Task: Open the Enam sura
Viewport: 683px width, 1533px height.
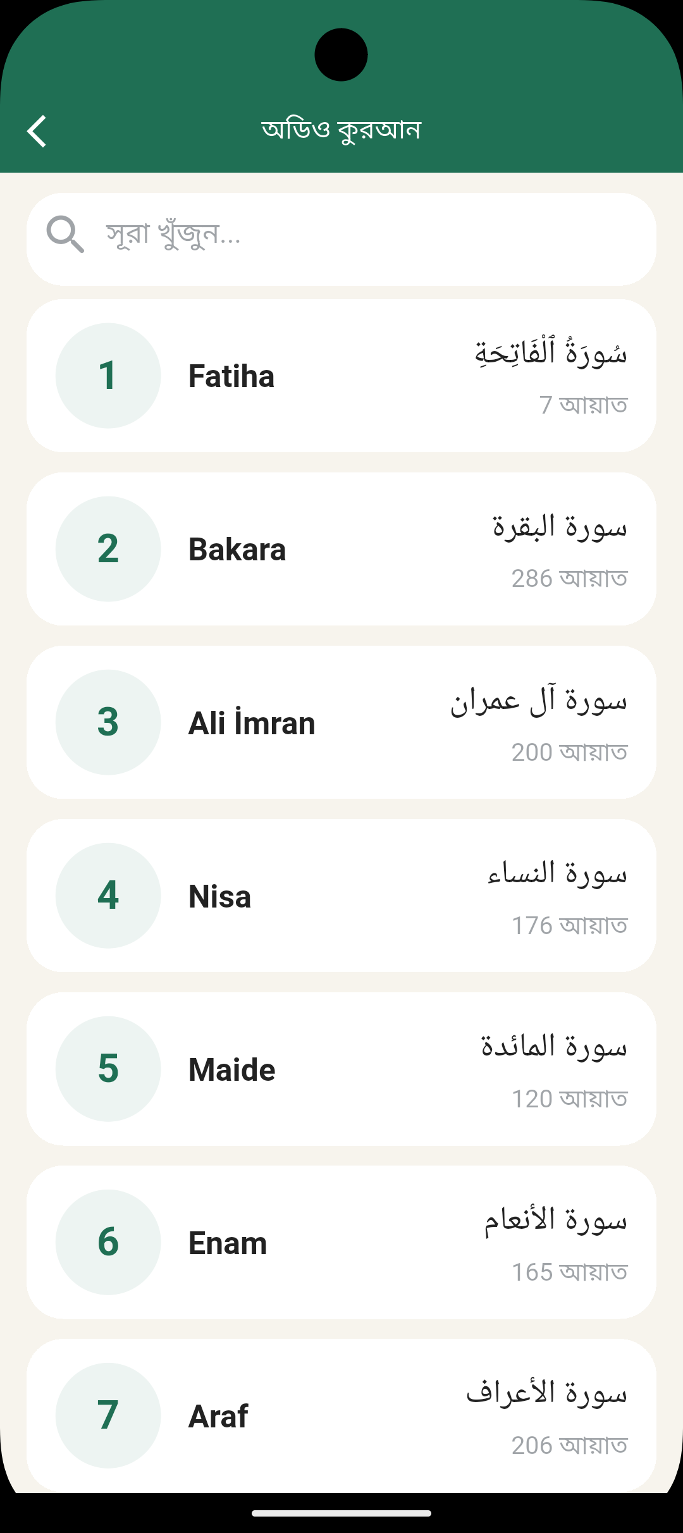Action: (341, 1242)
